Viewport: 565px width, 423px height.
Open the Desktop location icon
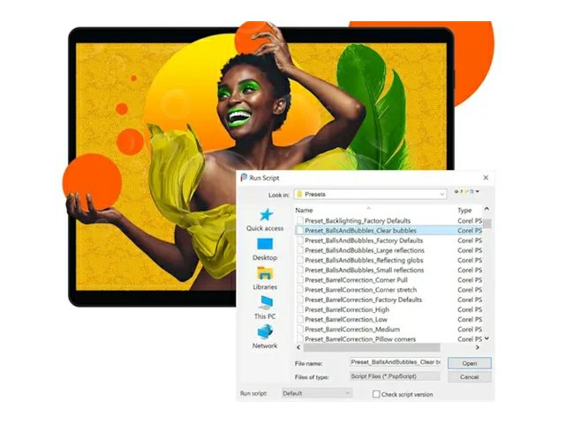pyautogui.click(x=265, y=244)
